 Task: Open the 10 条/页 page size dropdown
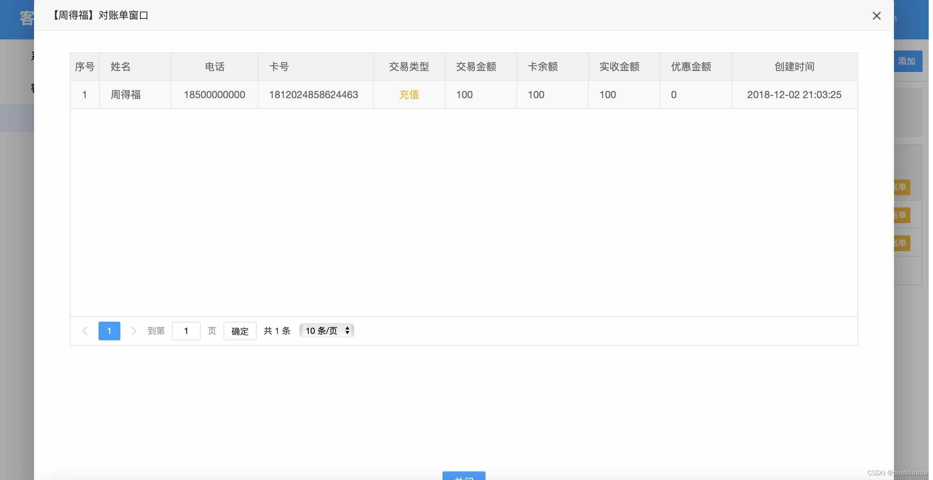pyautogui.click(x=327, y=331)
